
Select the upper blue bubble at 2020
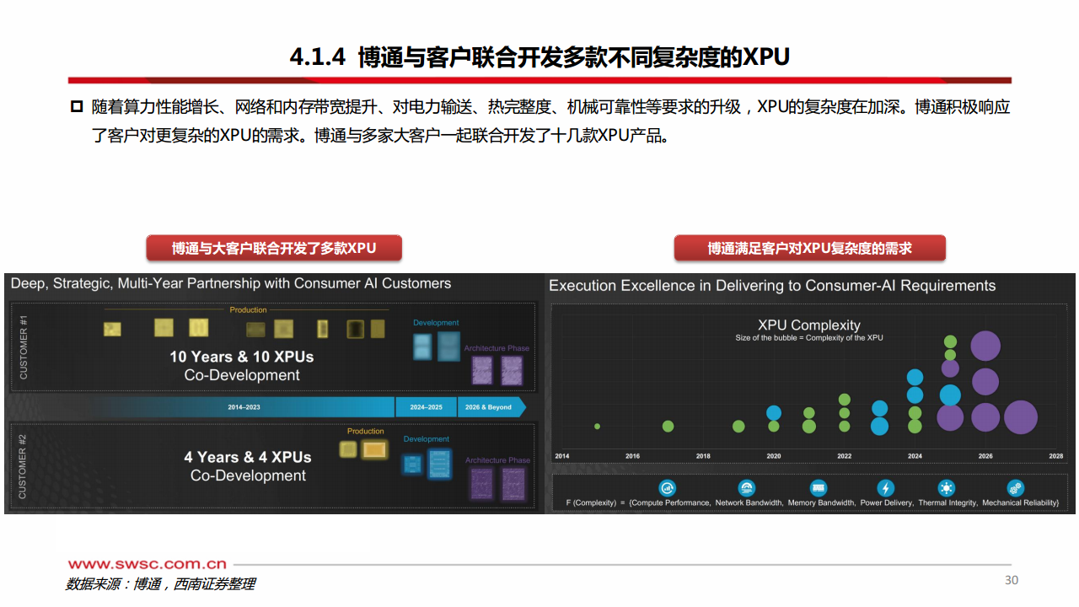click(774, 412)
